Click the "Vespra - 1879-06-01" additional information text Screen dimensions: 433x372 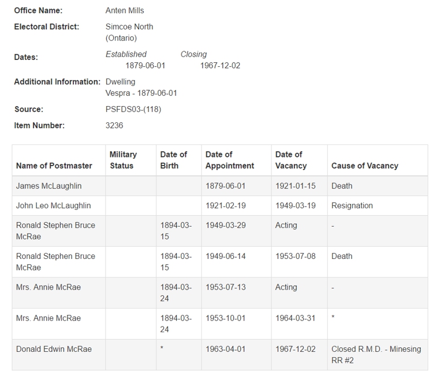pos(141,93)
